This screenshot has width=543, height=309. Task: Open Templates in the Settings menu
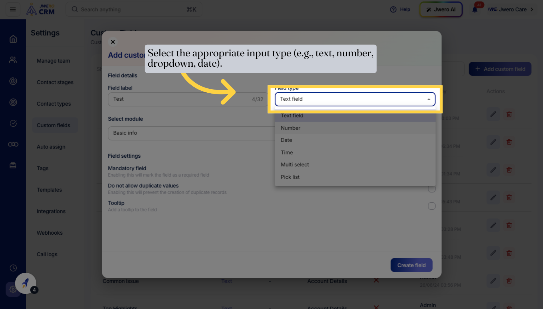49,190
